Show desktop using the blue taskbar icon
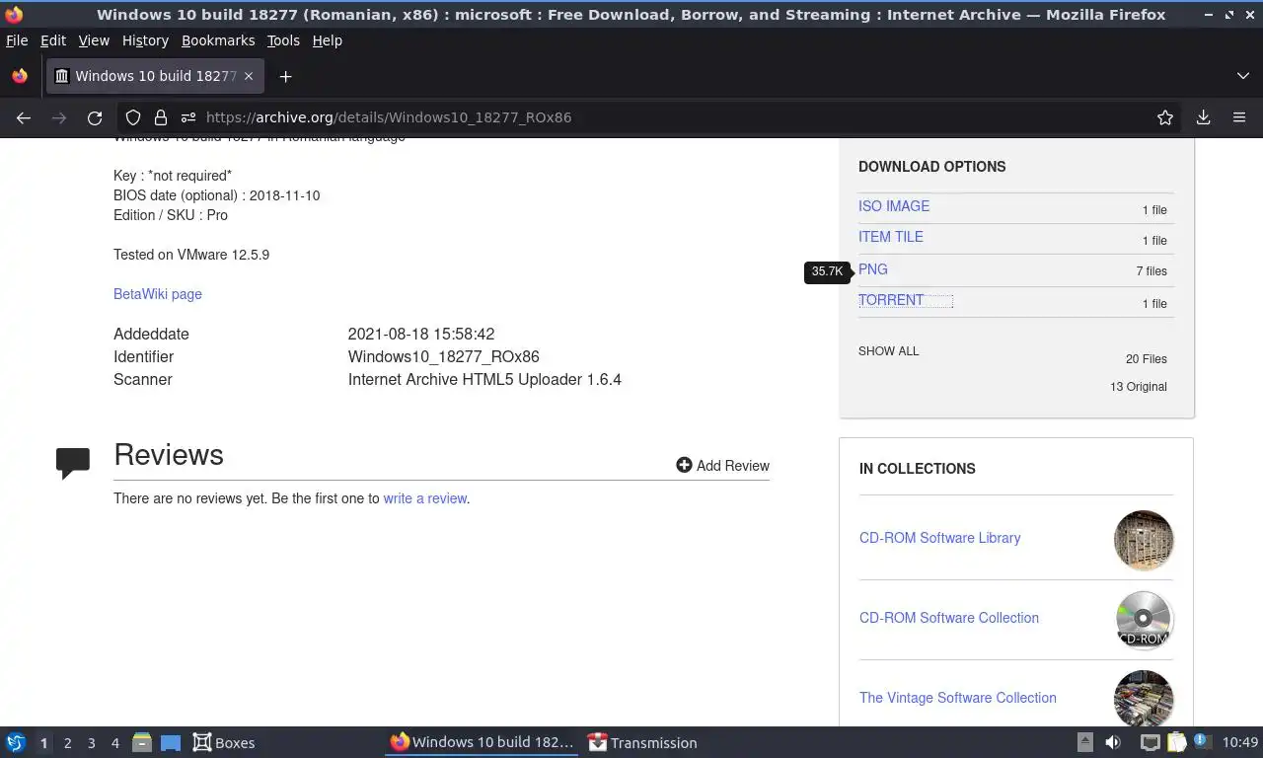 click(171, 742)
